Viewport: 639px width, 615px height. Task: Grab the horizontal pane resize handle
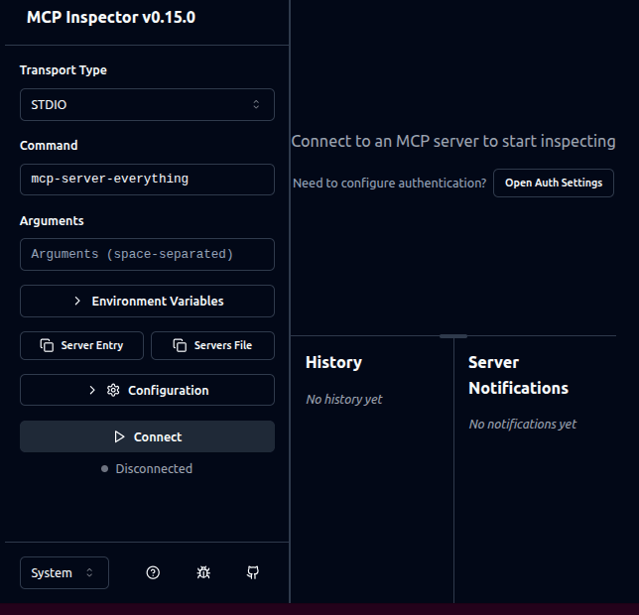[452, 336]
